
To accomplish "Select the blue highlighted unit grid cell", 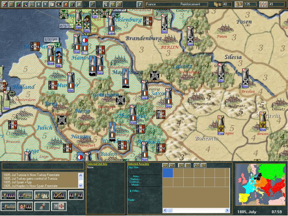I will 168,173.
